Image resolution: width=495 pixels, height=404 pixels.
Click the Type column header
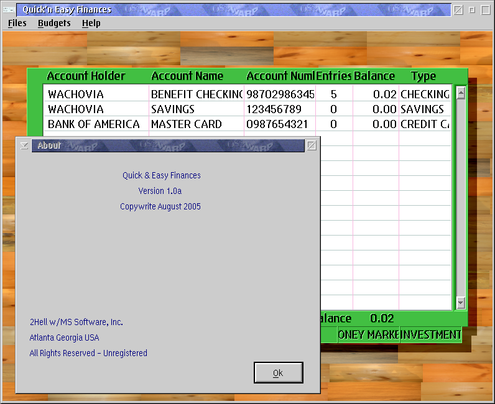tap(423, 76)
